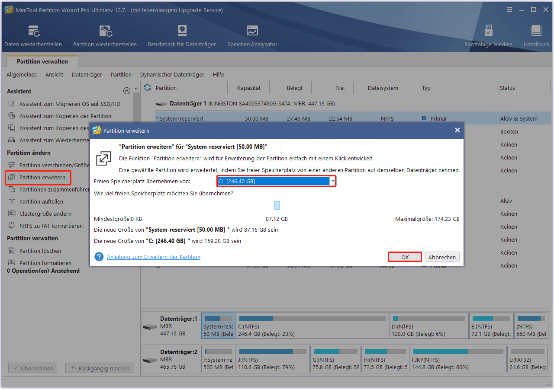Click the Übernehmen button
Screen dimensions: 554x389
tap(33, 368)
